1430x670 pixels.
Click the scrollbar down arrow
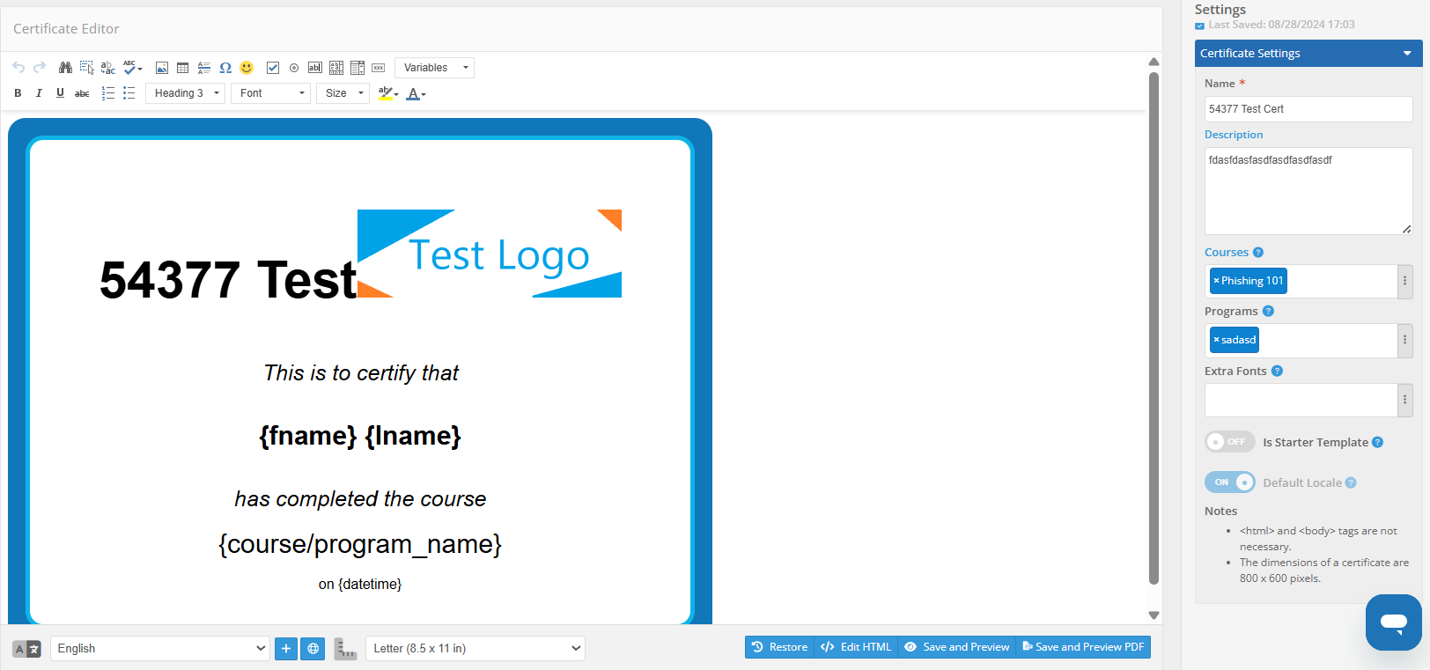click(1154, 615)
